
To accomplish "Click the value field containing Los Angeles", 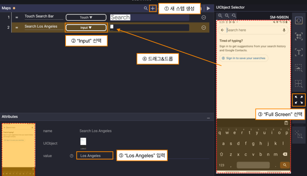I will pos(94,156).
